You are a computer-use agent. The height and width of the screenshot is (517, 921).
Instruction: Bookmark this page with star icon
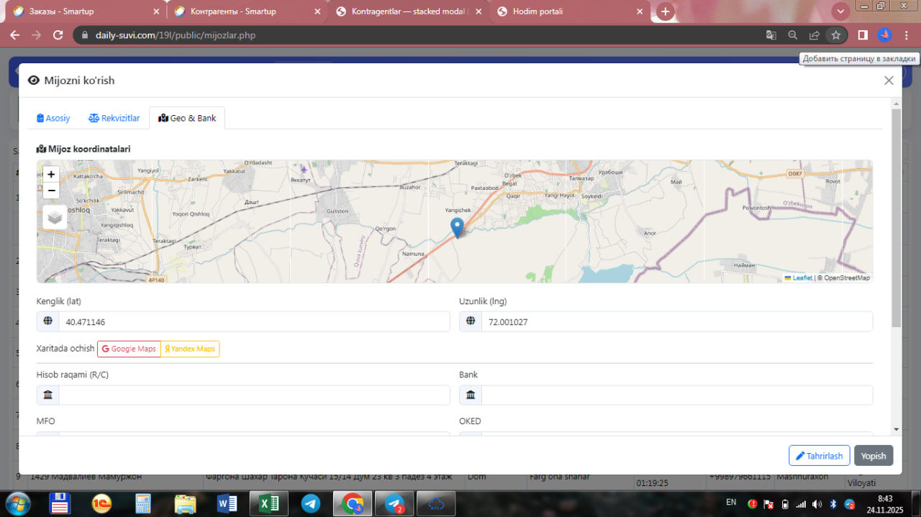coord(835,35)
